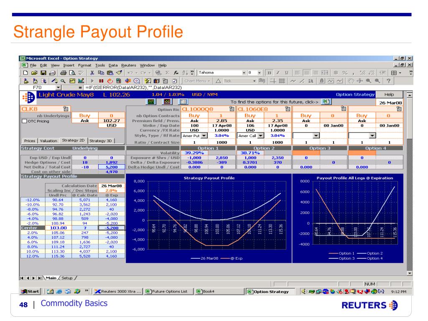The width and height of the screenshot is (428, 321).
Task: Expand the Tick interval dropdown
Action: [x=254, y=81]
